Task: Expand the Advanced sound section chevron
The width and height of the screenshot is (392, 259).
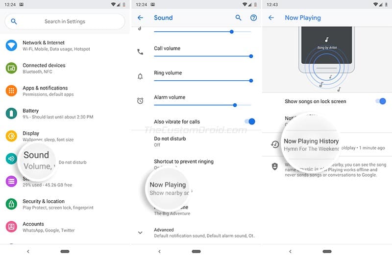Action: pyautogui.click(x=140, y=233)
